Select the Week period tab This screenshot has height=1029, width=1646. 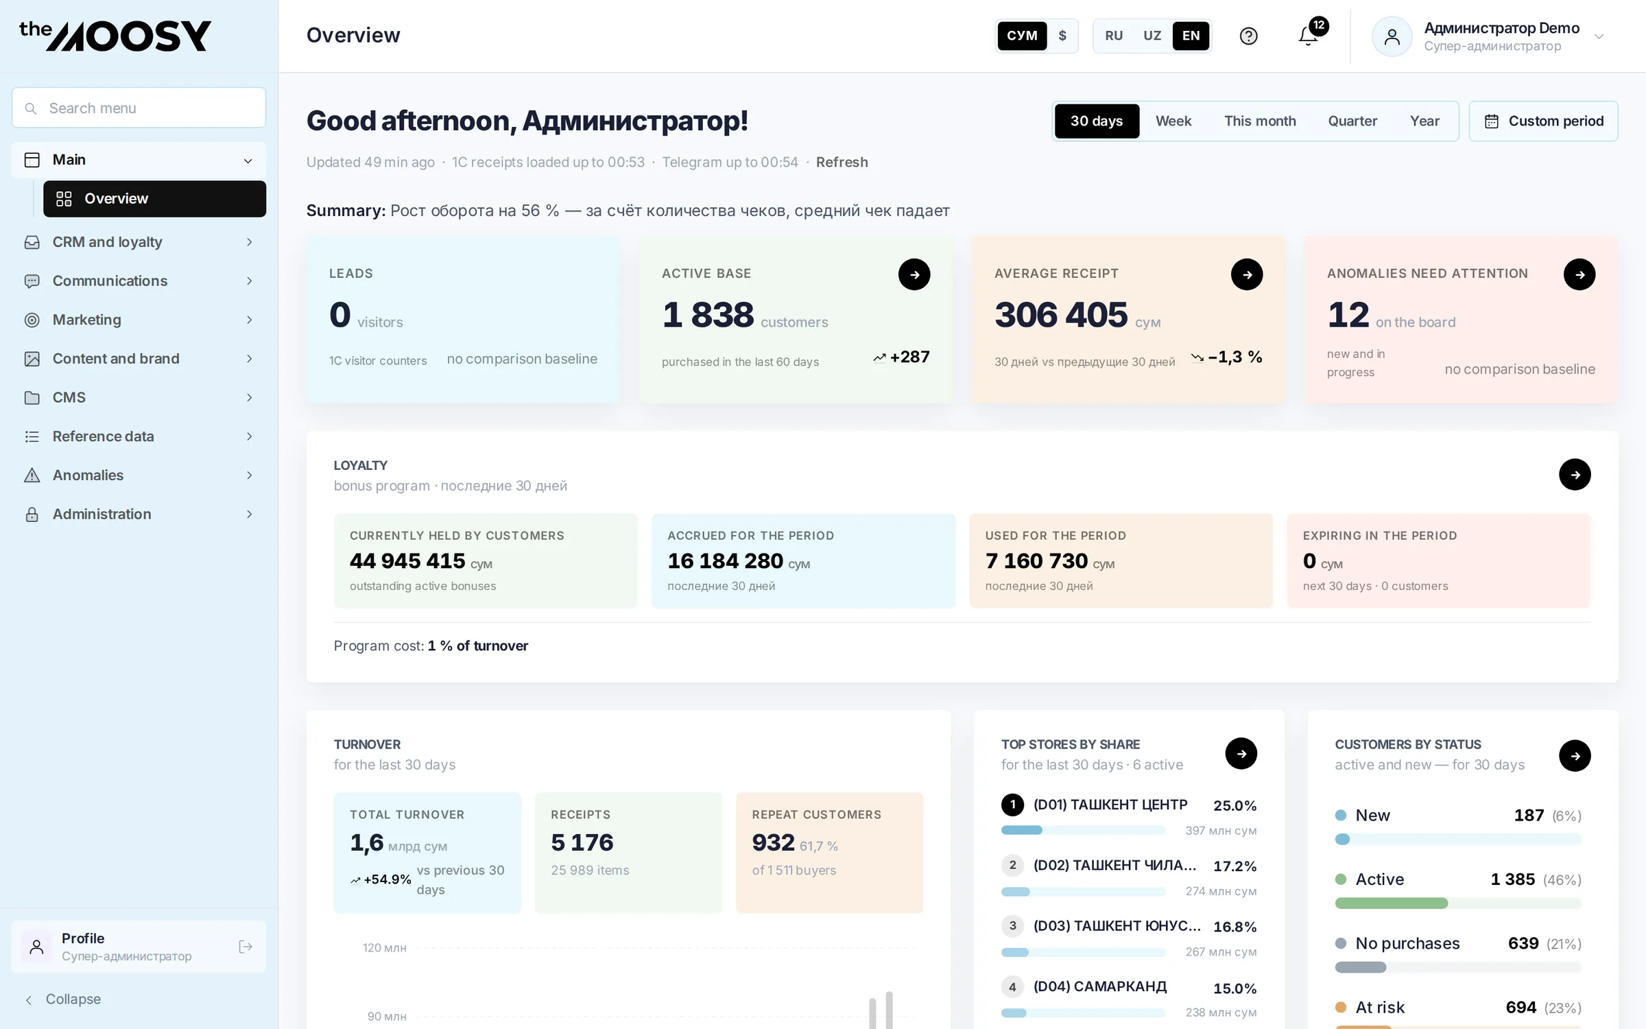1173,121
